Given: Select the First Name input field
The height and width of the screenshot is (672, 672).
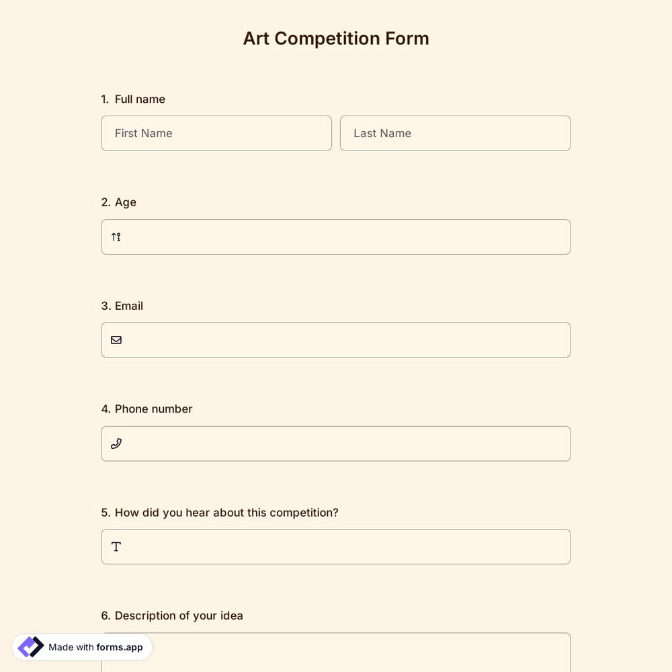Looking at the screenshot, I should pos(216,133).
